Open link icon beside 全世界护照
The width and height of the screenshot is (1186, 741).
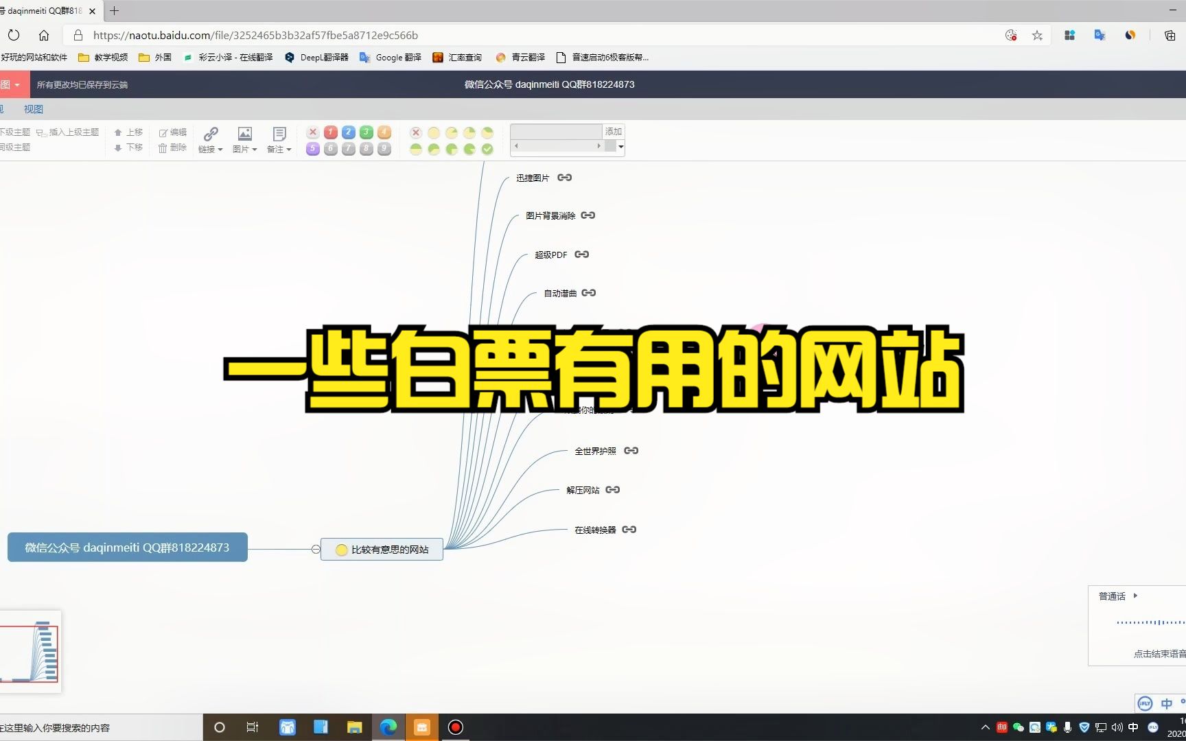(x=631, y=451)
